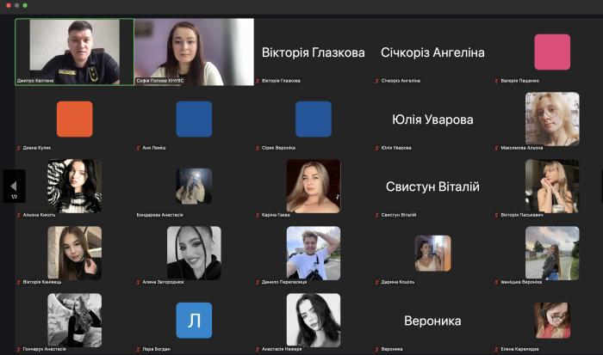Click muted mic icon beside small Вероника label
This screenshot has width=603, height=355.
point(377,349)
